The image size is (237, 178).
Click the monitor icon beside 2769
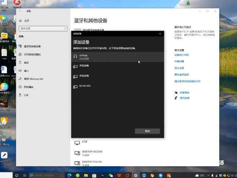[x=77, y=143]
